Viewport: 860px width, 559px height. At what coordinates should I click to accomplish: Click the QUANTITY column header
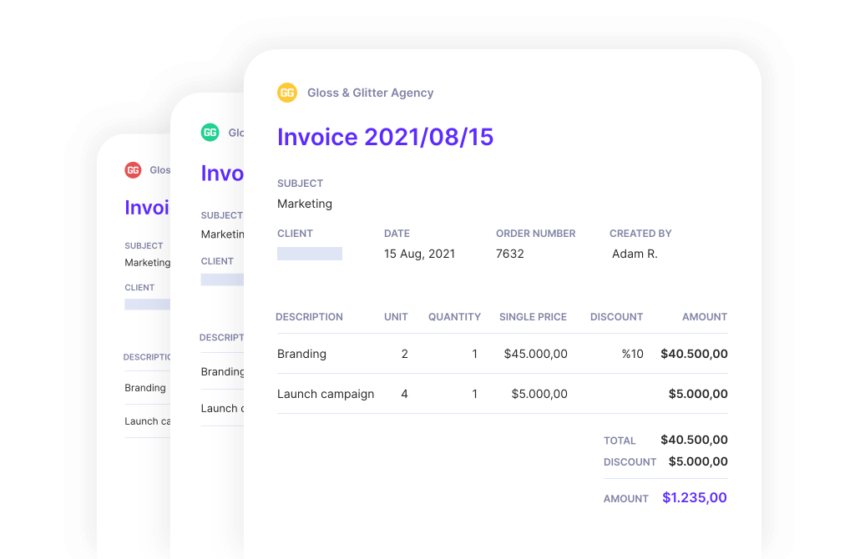pos(454,317)
